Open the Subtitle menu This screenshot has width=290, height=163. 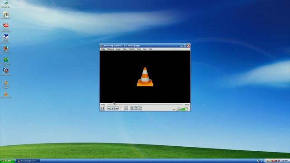132,49
